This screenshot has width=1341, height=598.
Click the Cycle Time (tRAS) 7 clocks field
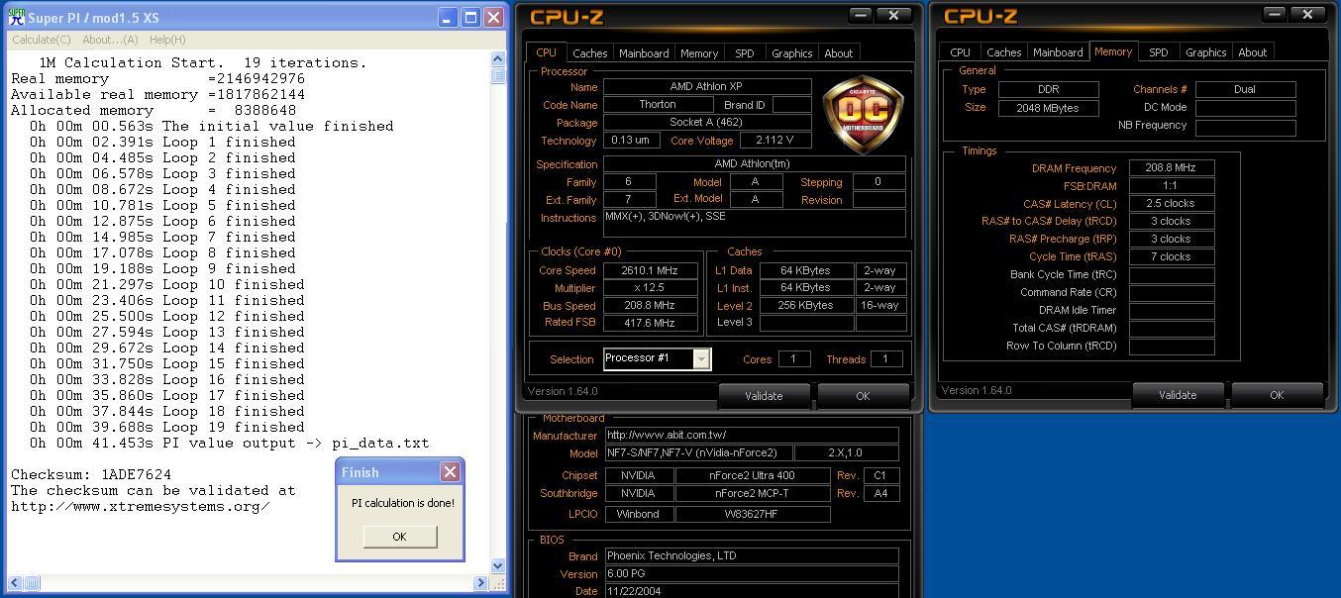point(1172,256)
